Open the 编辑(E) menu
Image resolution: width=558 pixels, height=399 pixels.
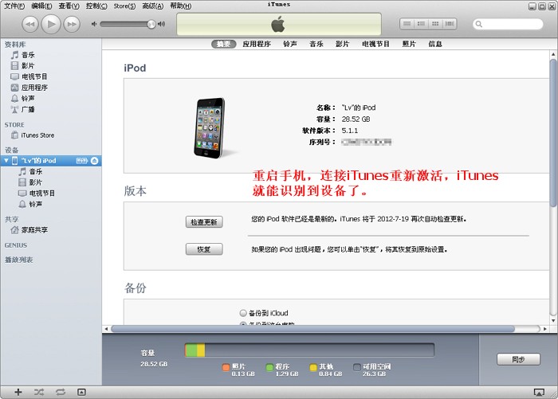pos(41,6)
